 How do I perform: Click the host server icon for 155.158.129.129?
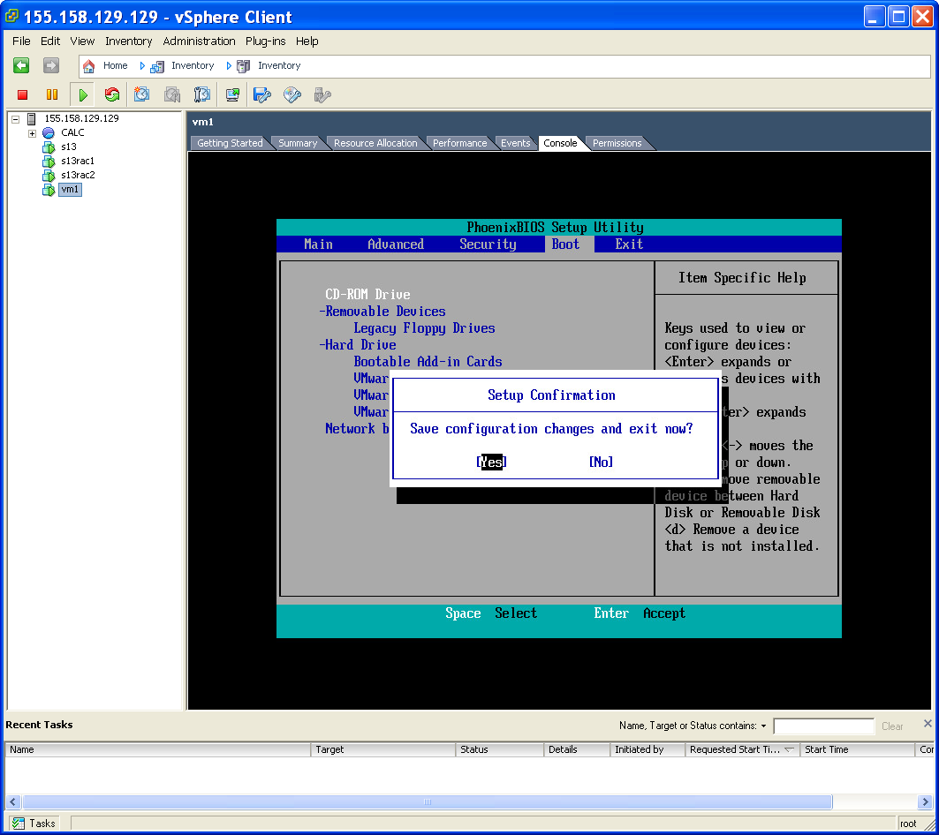coord(32,118)
